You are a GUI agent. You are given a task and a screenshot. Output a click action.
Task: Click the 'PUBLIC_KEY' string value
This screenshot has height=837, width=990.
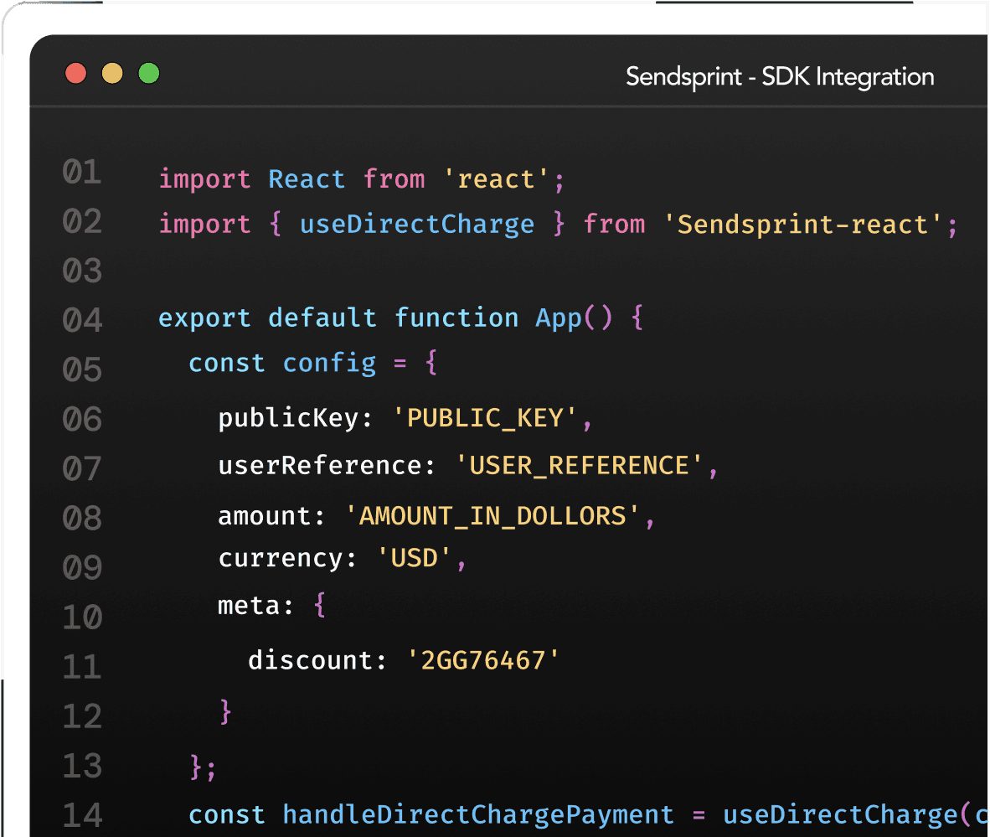pyautogui.click(x=485, y=418)
